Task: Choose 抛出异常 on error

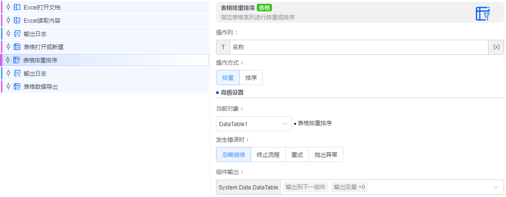Action: coord(326,154)
